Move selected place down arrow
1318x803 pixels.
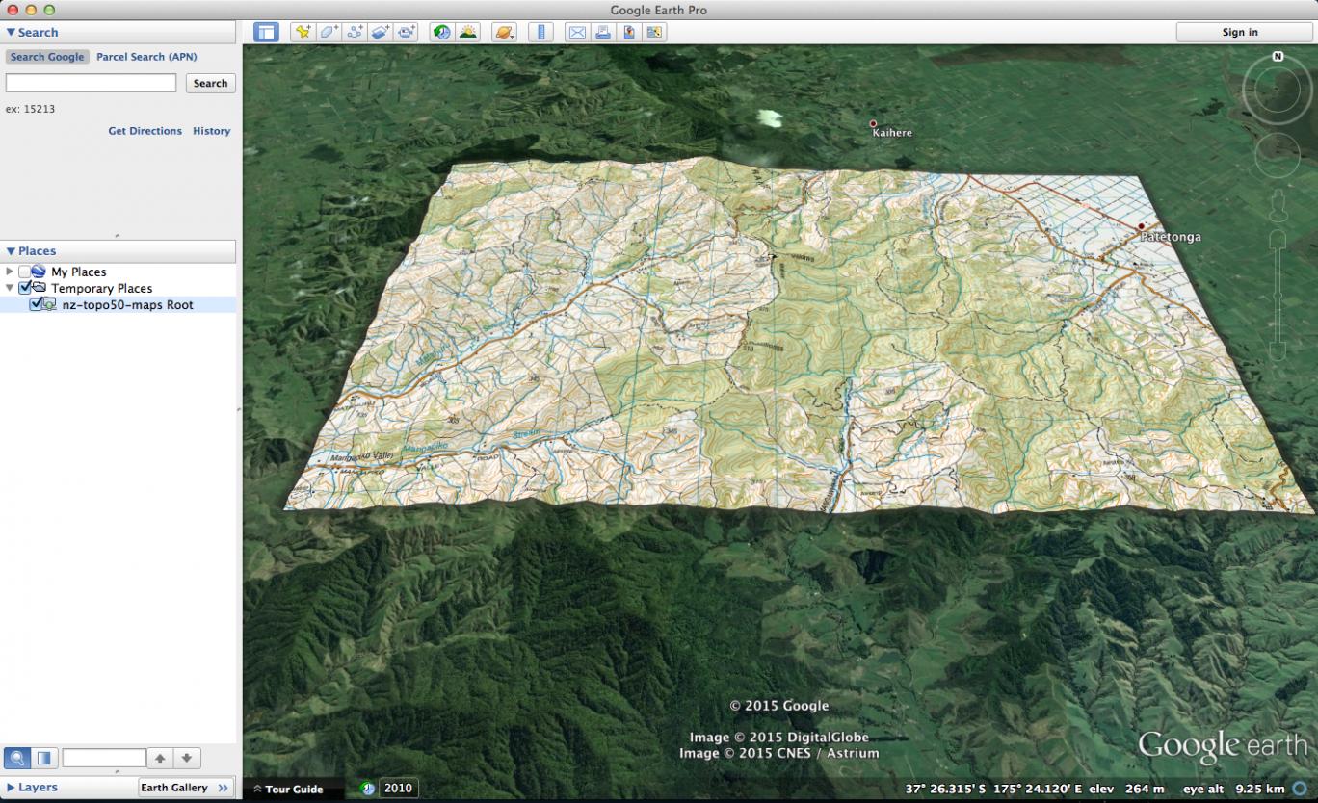pyautogui.click(x=187, y=758)
